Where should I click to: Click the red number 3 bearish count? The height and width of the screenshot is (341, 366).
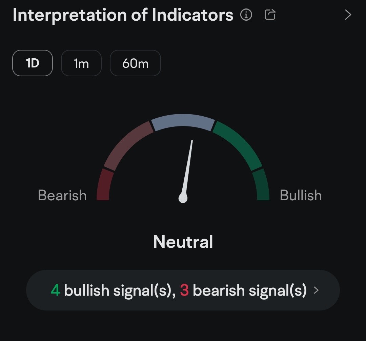[x=184, y=290]
